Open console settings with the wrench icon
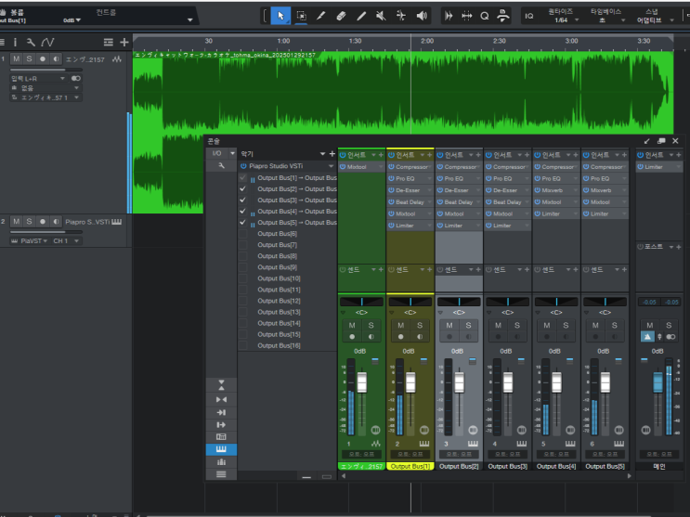The height and width of the screenshot is (517, 690). 221,165
